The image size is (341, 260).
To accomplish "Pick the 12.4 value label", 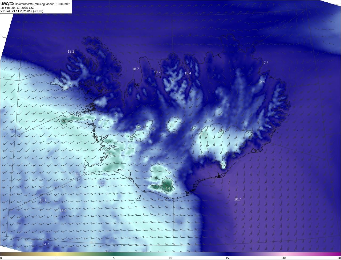I will 261,82.
